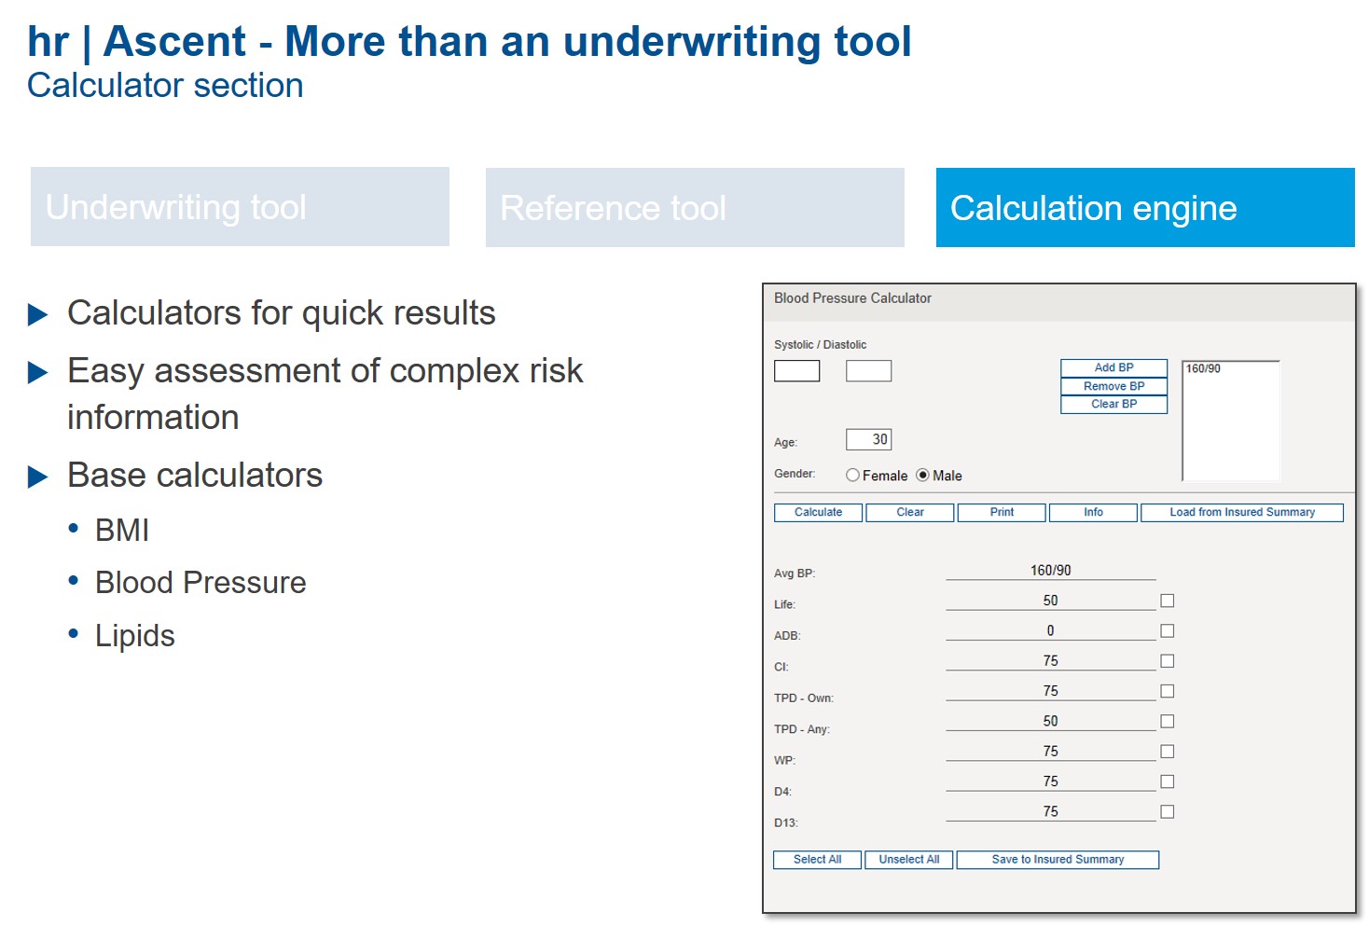1369x926 pixels.
Task: Open the Calculation engine tab
Action: (x=1145, y=208)
